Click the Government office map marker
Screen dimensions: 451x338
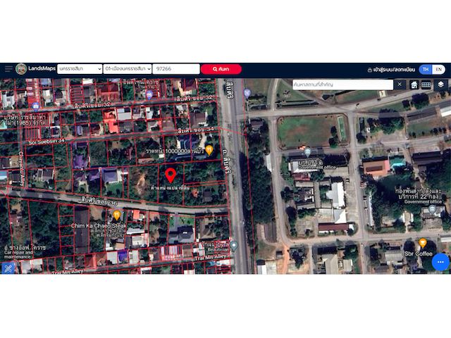(307, 151)
